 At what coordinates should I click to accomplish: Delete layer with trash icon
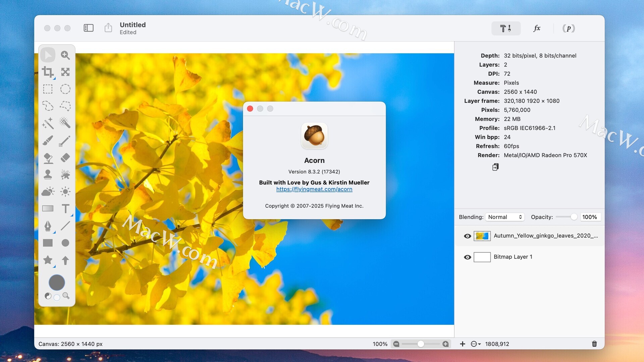point(594,344)
